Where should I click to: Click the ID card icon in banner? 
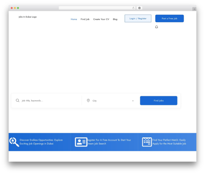coord(81,142)
